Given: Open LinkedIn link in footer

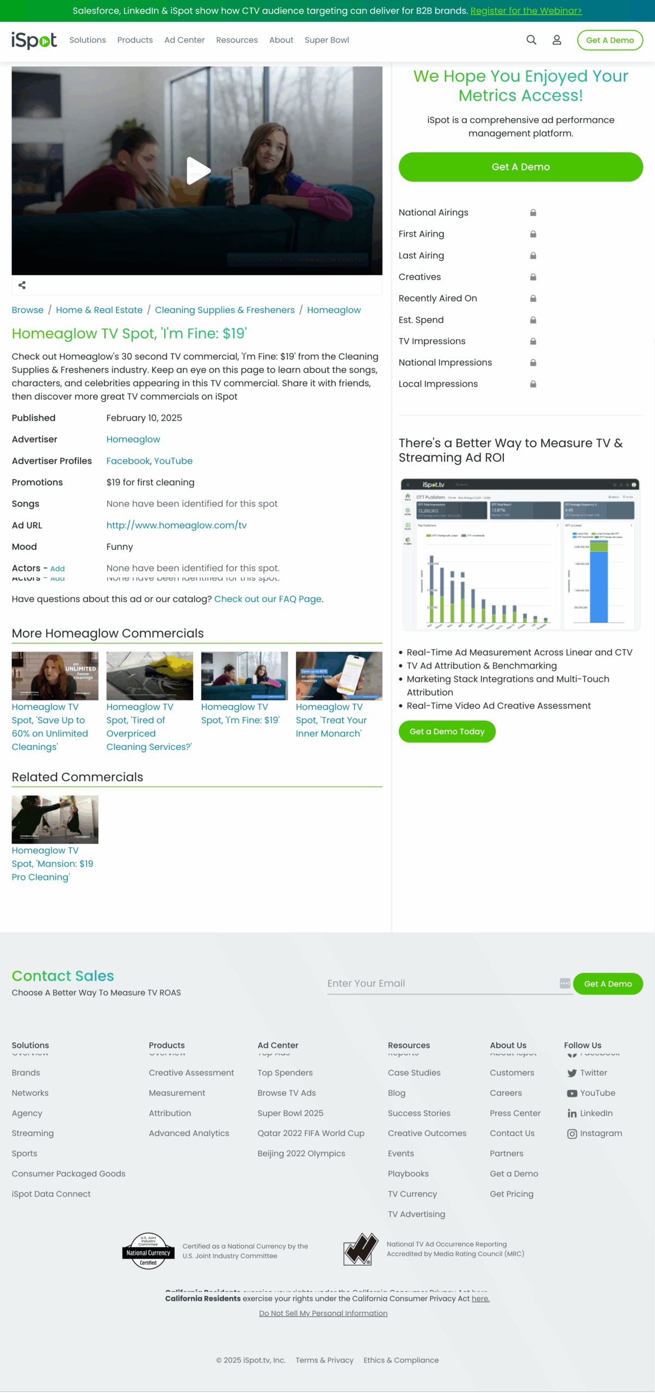Looking at the screenshot, I should (590, 1113).
